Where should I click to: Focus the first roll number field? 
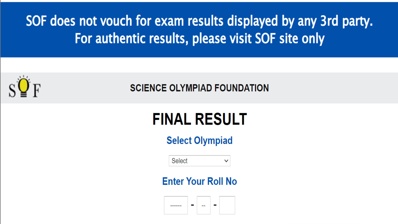176,205
